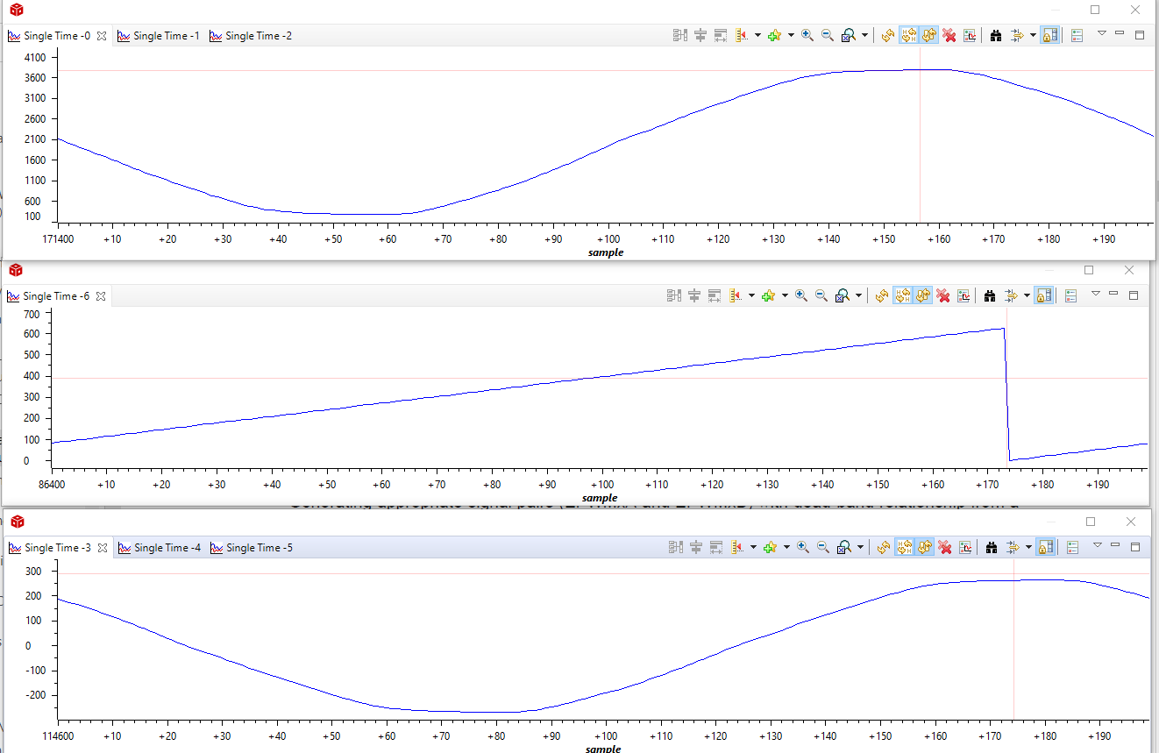This screenshot has height=753, width=1159.
Task: Toggle continuous refresh on Single Time -0 graph
Action: pos(925,35)
